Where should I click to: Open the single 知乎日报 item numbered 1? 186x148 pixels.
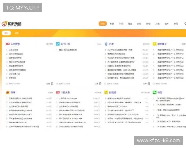[68, 50]
